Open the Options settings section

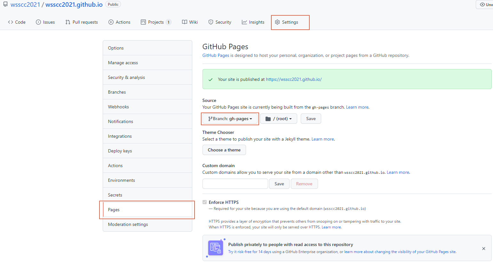pyautogui.click(x=115, y=48)
